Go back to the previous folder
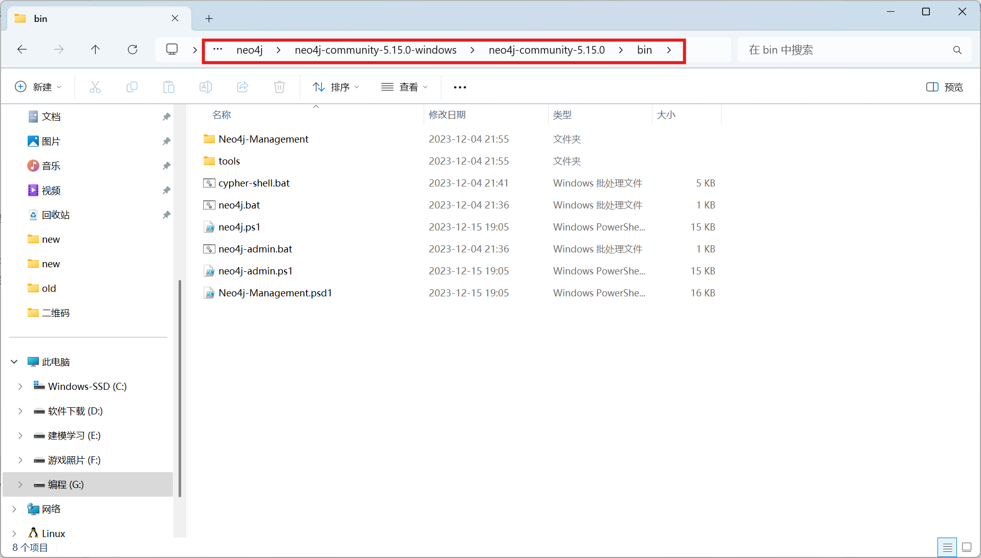Image resolution: width=981 pixels, height=558 pixels. coord(22,50)
